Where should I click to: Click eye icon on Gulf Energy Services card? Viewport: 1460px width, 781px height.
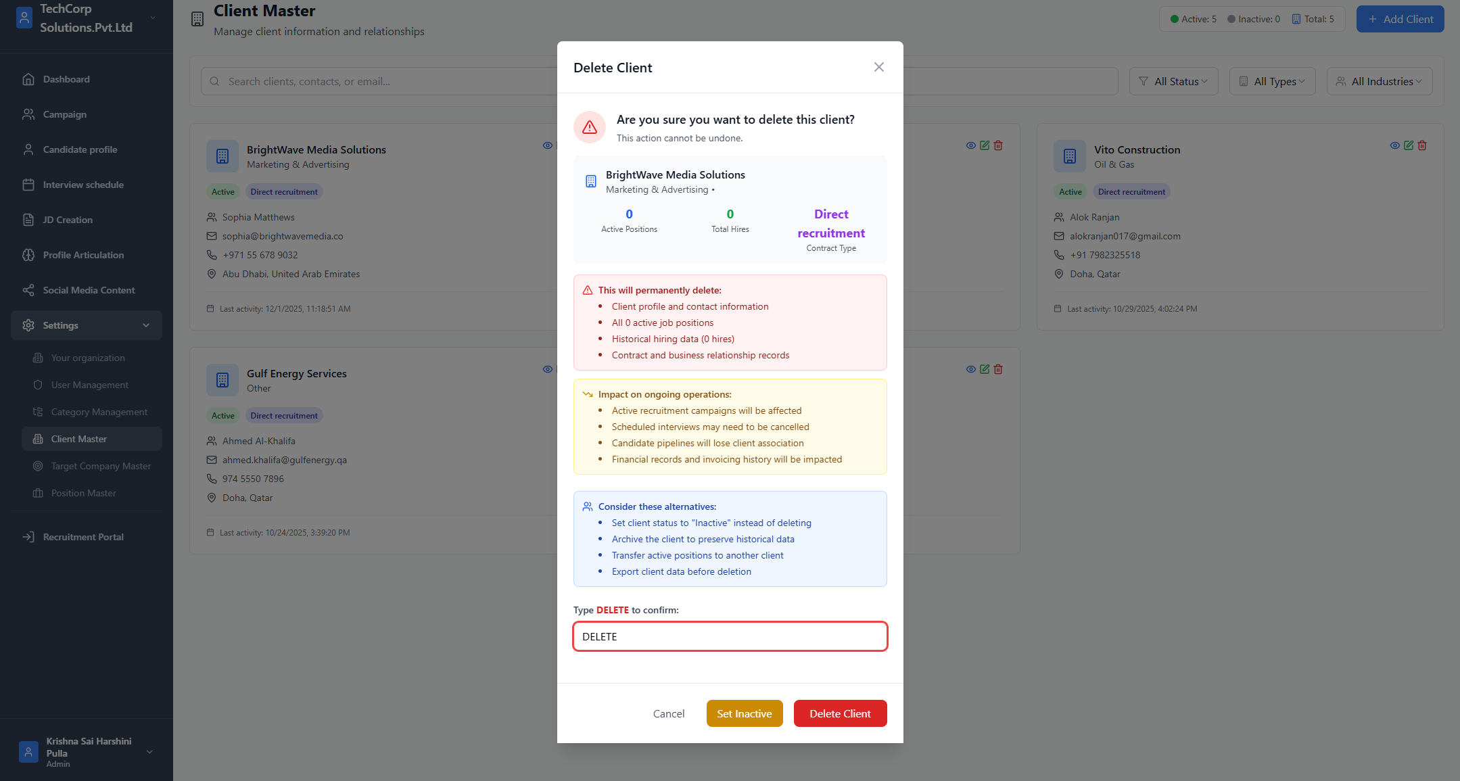pos(547,369)
